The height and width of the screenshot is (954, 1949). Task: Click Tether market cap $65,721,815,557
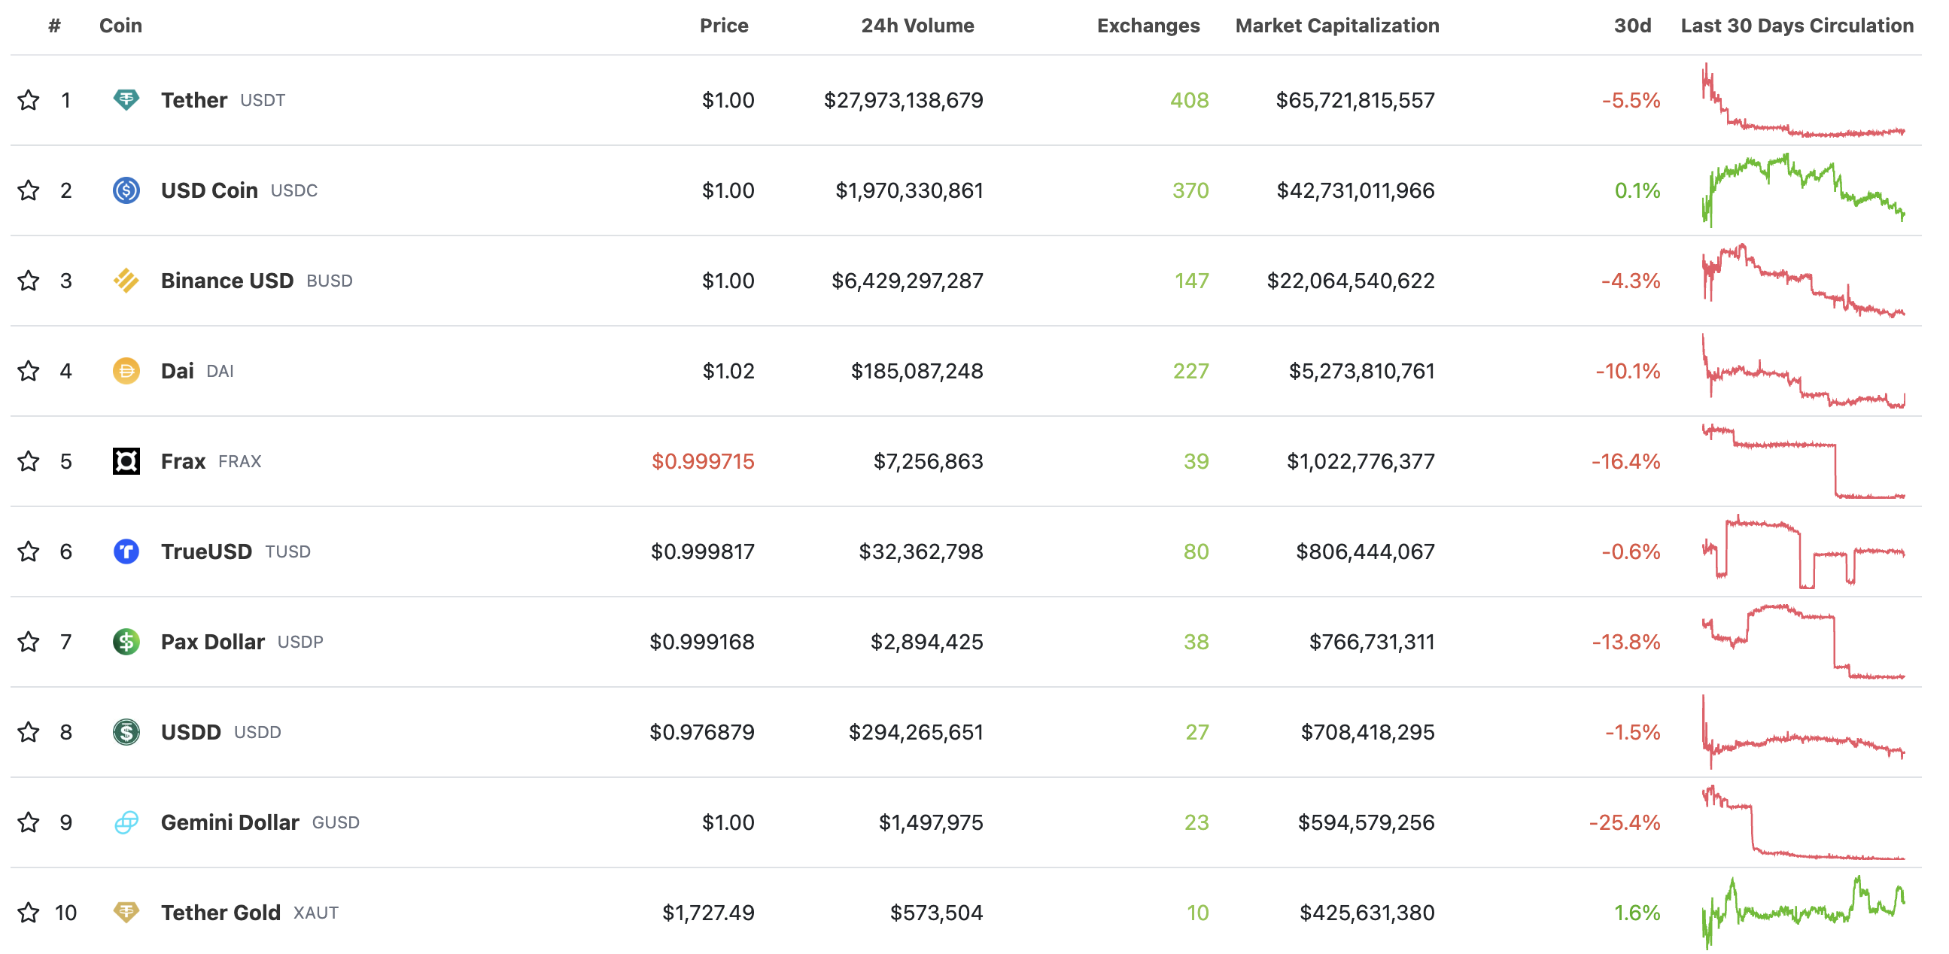pos(1355,100)
